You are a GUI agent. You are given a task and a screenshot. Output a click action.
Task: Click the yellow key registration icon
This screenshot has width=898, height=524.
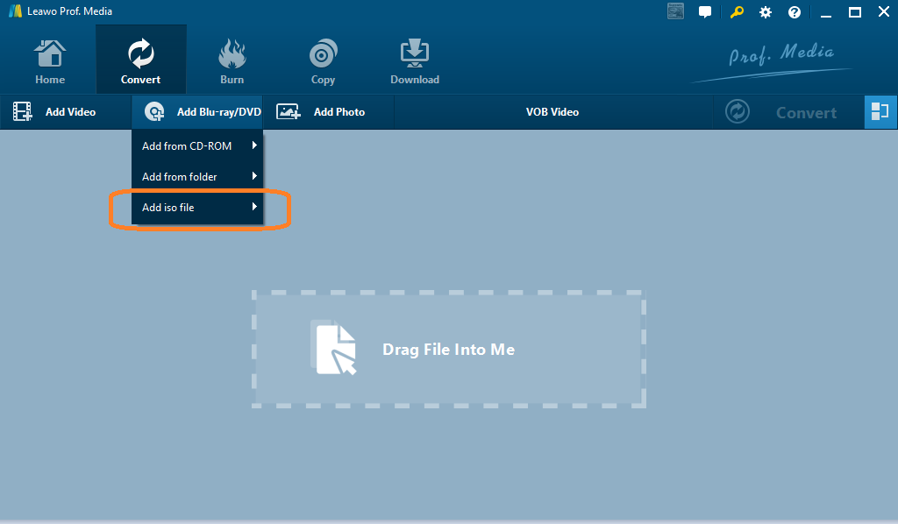click(x=737, y=12)
